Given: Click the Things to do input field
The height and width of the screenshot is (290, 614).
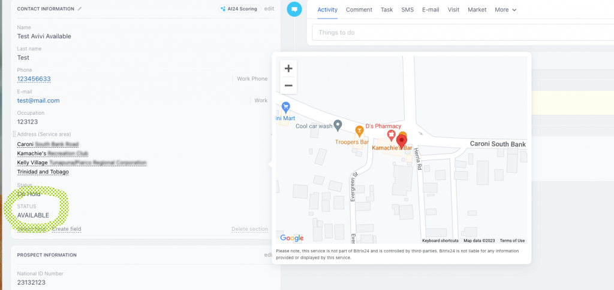Looking at the screenshot, I should point(463,32).
